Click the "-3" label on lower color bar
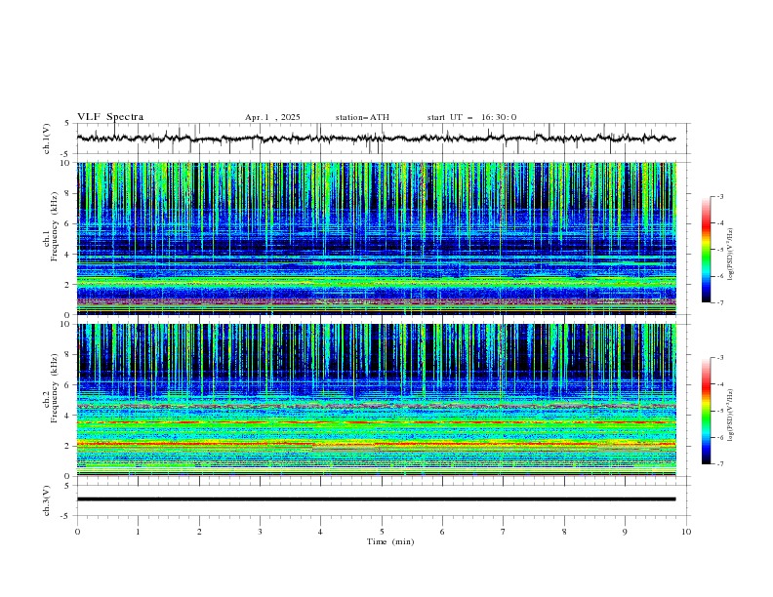This screenshot has height=597, width=773. tap(720, 358)
